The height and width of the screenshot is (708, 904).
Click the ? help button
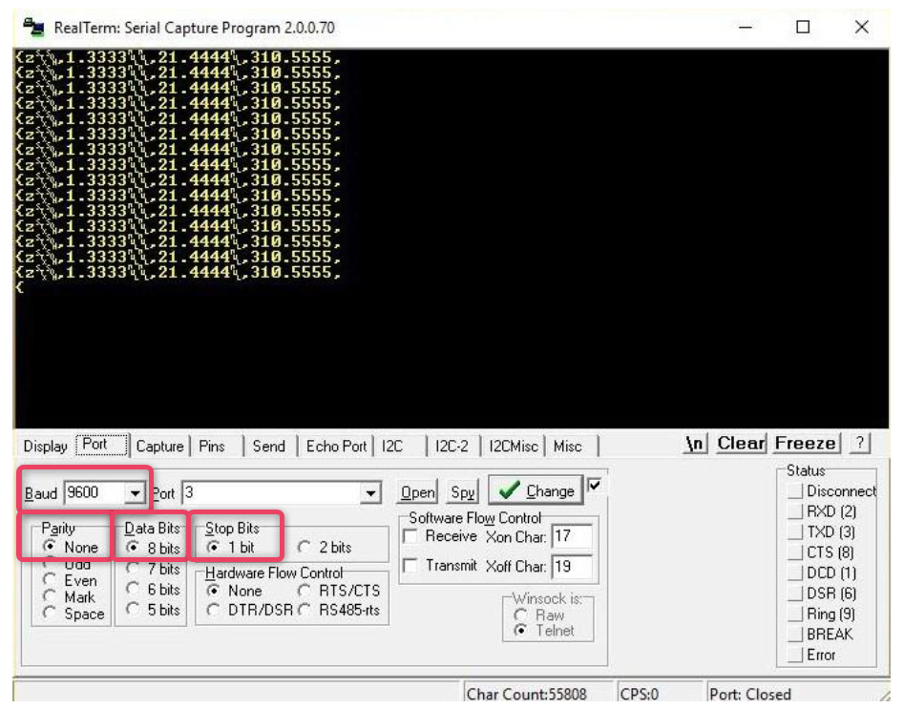click(860, 444)
